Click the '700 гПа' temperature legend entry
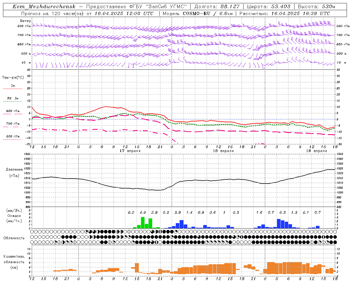Image resolution: width=351 pixels, height=281 pixels. [13, 124]
